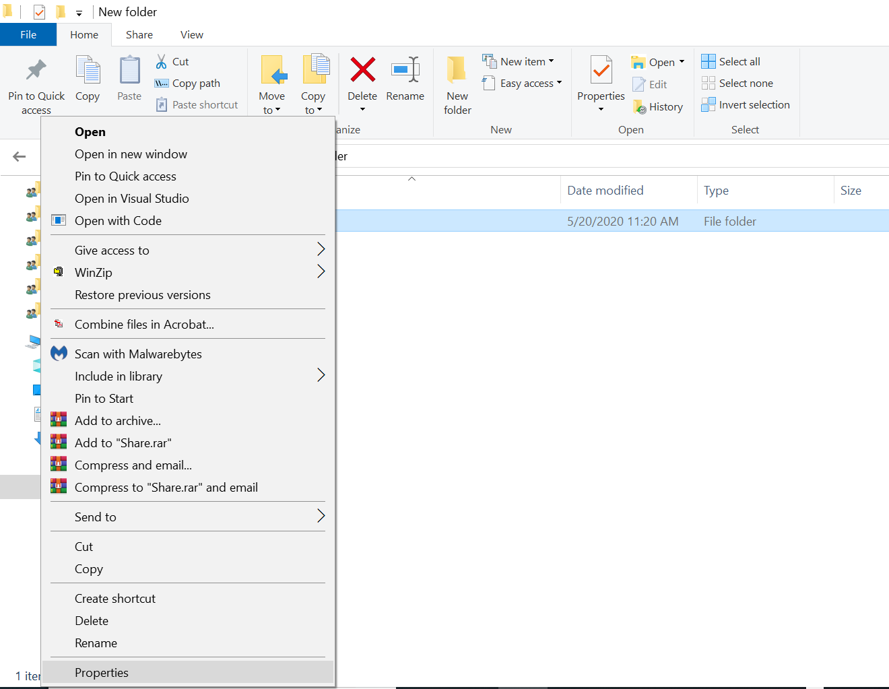Screen dimensions: 889x689
Task: Click Select none in the ribbon
Action: point(738,84)
